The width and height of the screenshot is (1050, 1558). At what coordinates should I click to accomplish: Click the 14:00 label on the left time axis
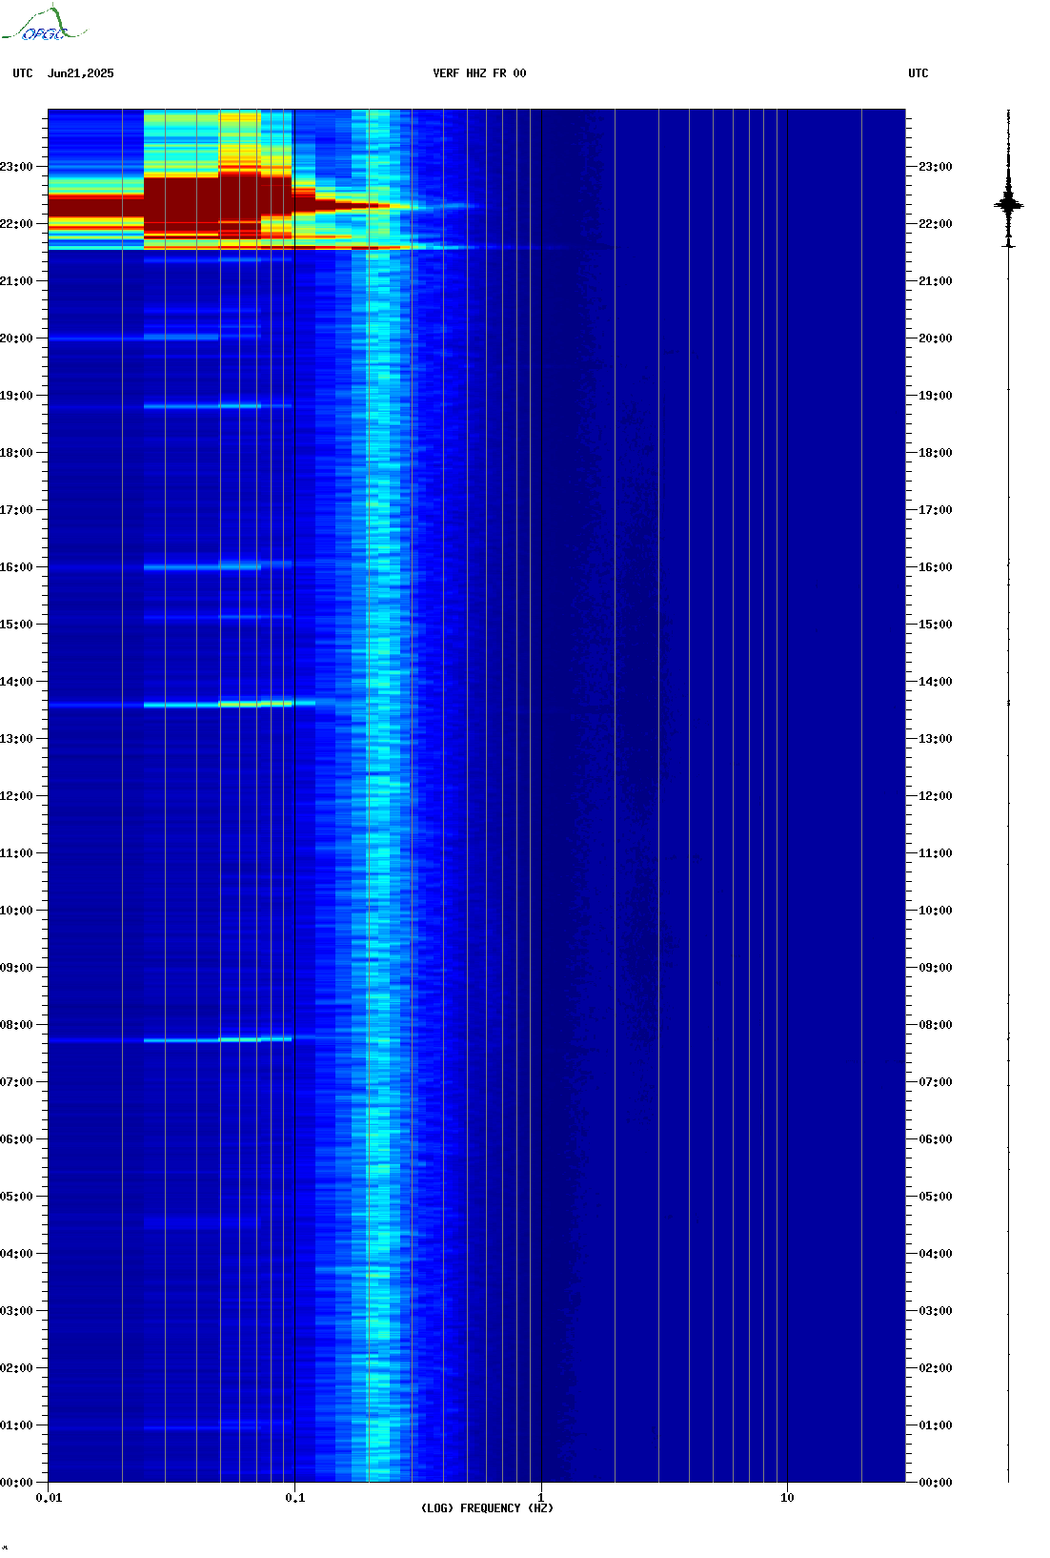click(16, 682)
